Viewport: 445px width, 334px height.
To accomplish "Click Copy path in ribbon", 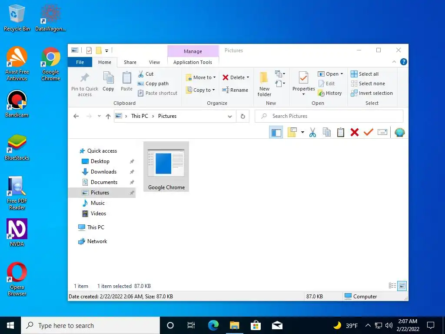I will (153, 83).
